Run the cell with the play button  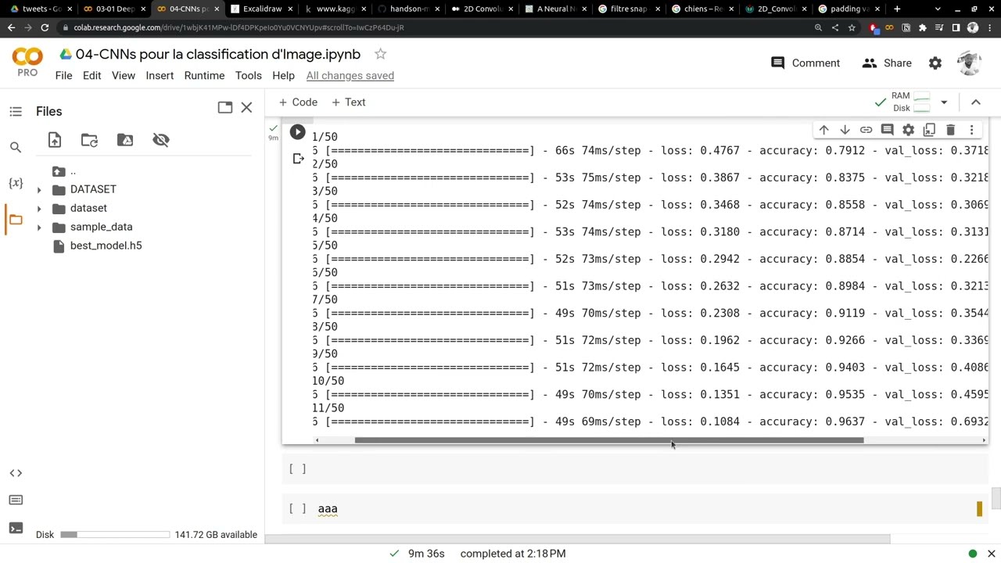(297, 132)
